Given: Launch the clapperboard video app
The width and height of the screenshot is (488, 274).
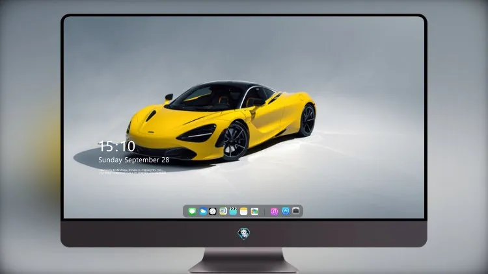Looking at the screenshot, I should pyautogui.click(x=233, y=211).
